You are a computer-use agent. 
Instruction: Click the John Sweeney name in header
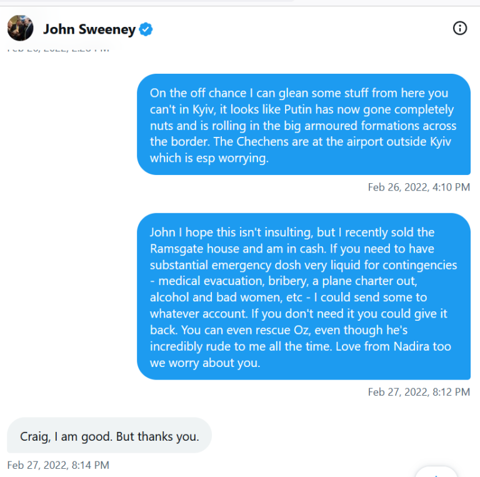[x=89, y=29]
